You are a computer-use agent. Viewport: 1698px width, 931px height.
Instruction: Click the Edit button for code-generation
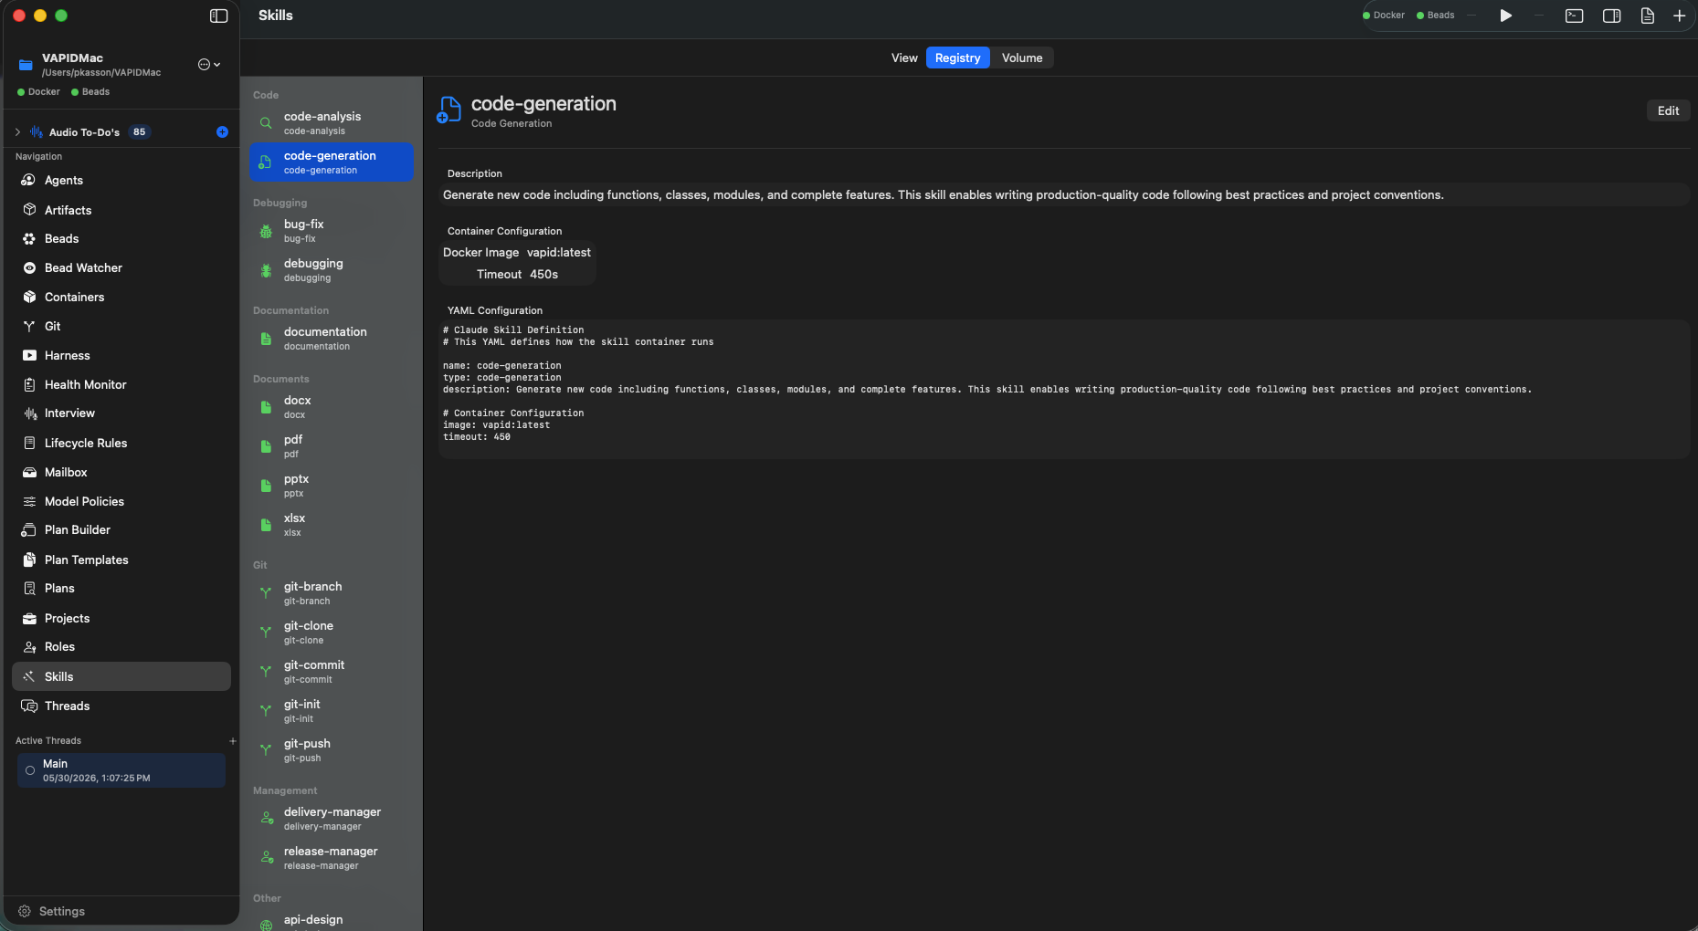[1668, 110]
